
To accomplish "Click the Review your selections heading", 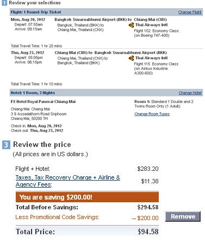I will (x=35, y=3).
